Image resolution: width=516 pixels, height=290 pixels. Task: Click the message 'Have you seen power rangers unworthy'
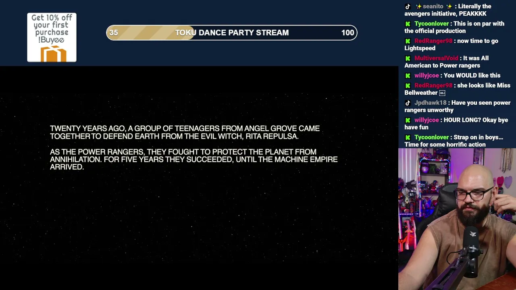[x=458, y=106]
